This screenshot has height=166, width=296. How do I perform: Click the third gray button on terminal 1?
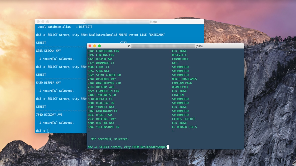pos(48,22)
